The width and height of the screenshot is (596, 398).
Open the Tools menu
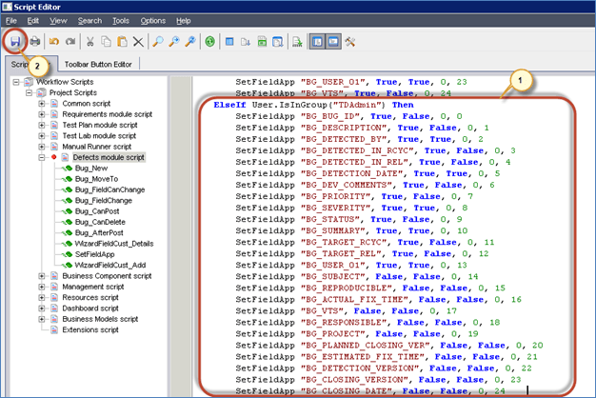point(121,20)
